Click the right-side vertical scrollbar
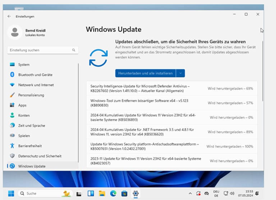This screenshot has height=200, width=276. click(x=263, y=71)
